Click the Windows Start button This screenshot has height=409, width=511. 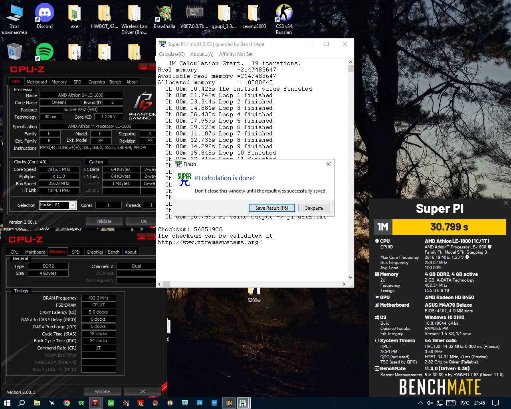(7, 403)
